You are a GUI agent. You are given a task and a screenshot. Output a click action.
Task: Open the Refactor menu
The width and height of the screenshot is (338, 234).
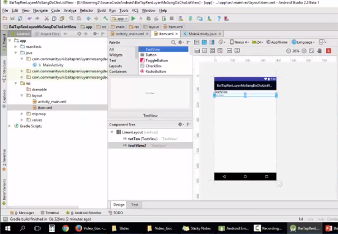point(87,10)
